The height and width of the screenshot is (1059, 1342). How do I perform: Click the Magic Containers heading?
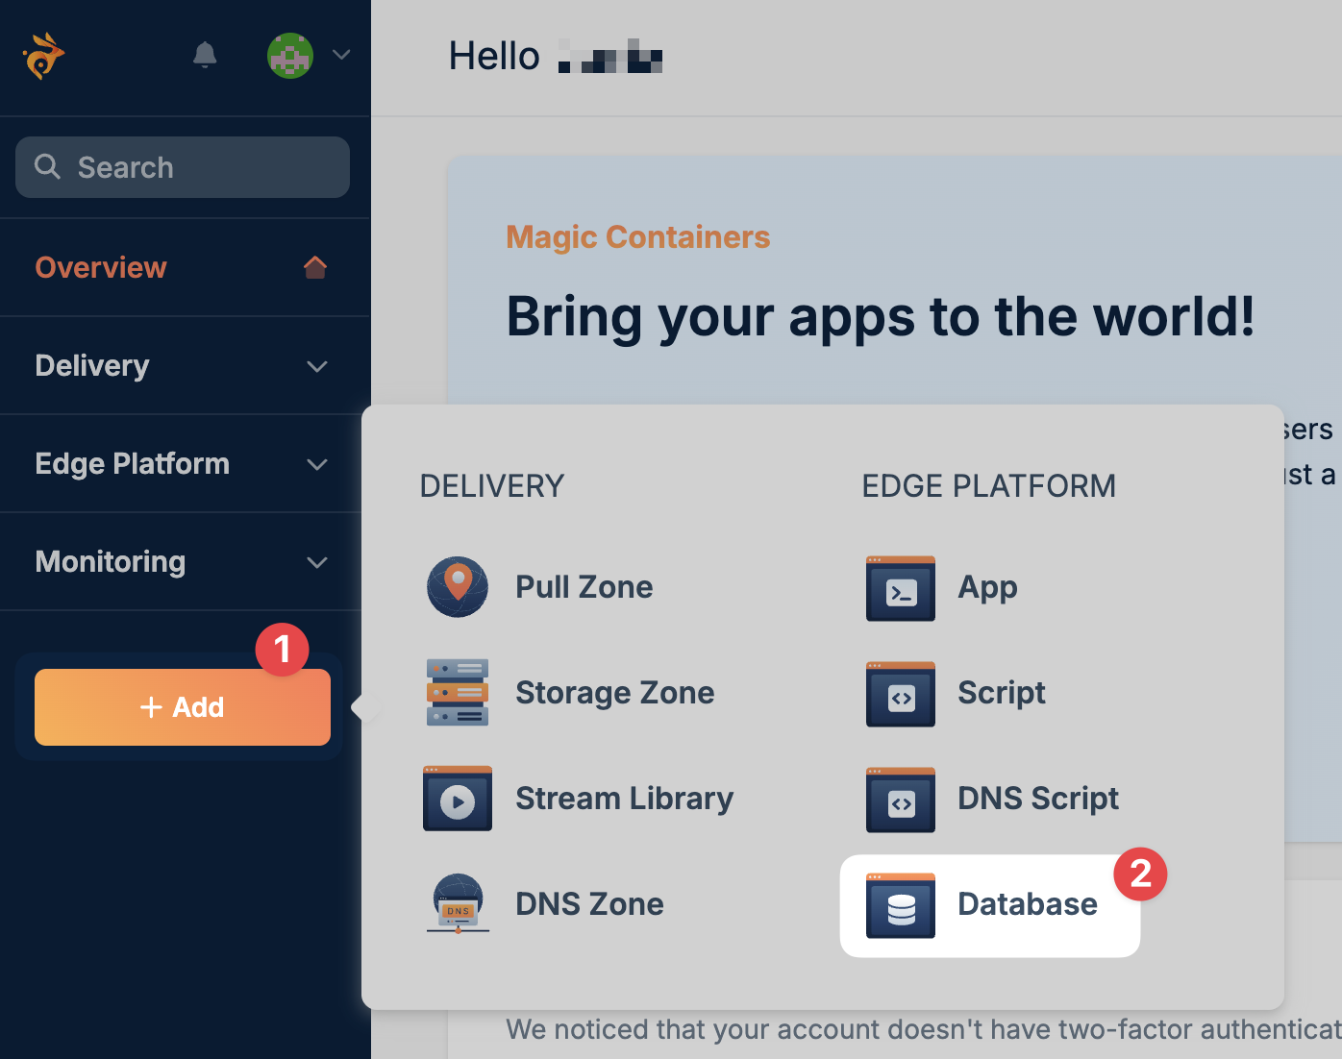pyautogui.click(x=638, y=236)
